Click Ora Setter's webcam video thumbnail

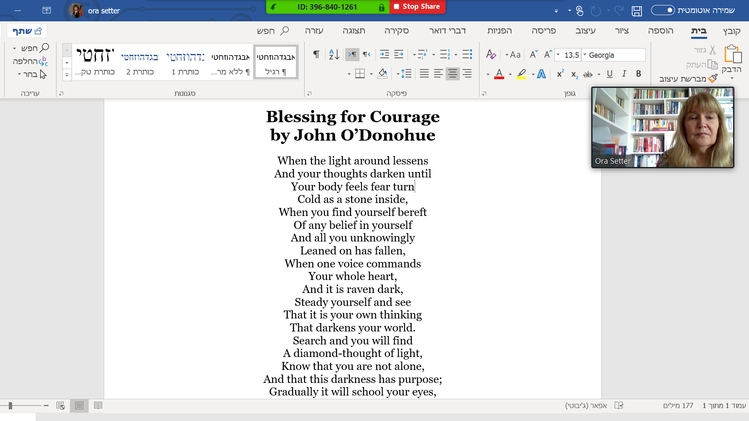(x=663, y=127)
